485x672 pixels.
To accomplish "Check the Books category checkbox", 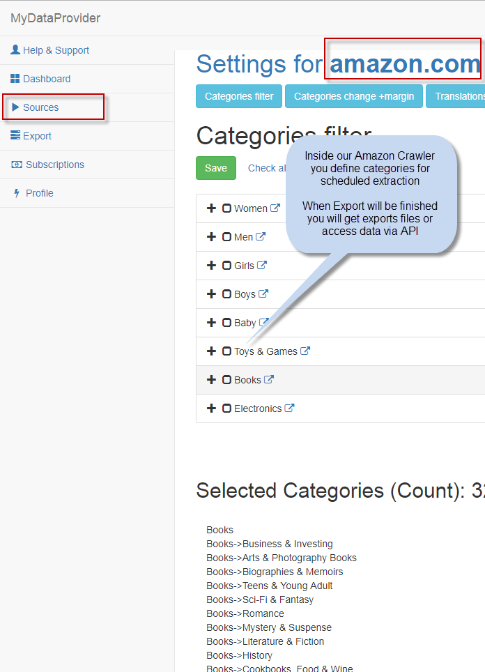I will 226,380.
